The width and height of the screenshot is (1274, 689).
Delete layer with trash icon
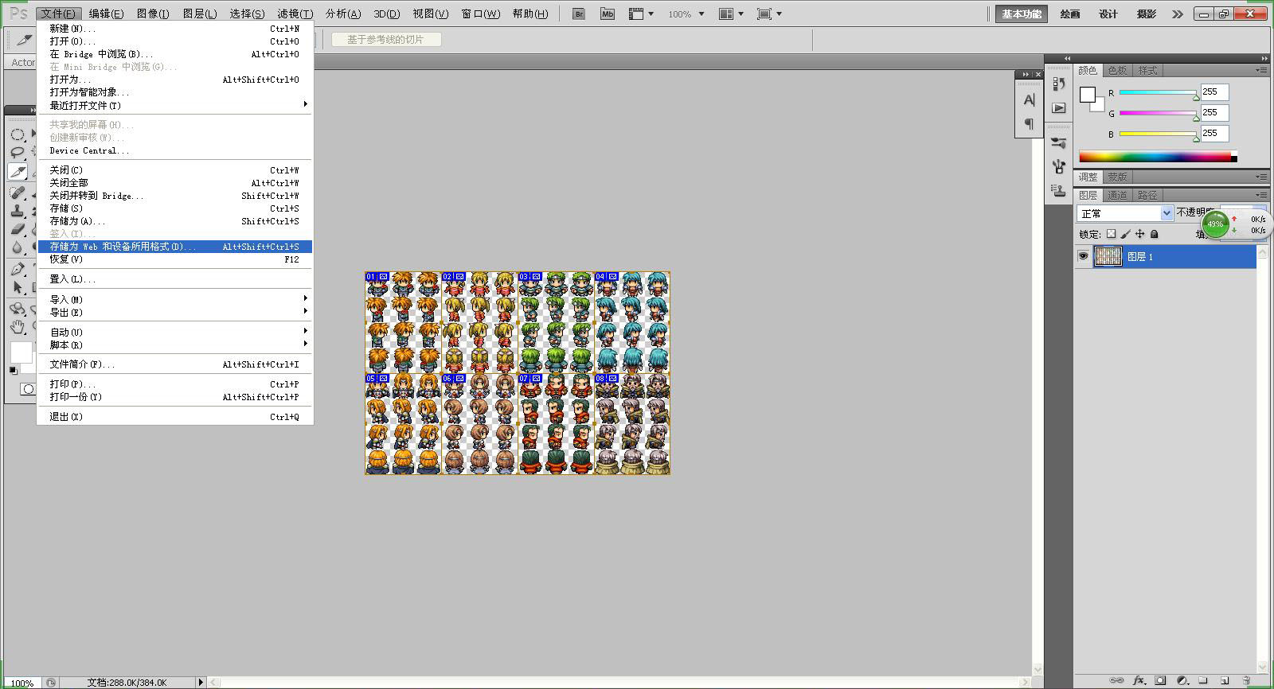pos(1247,680)
